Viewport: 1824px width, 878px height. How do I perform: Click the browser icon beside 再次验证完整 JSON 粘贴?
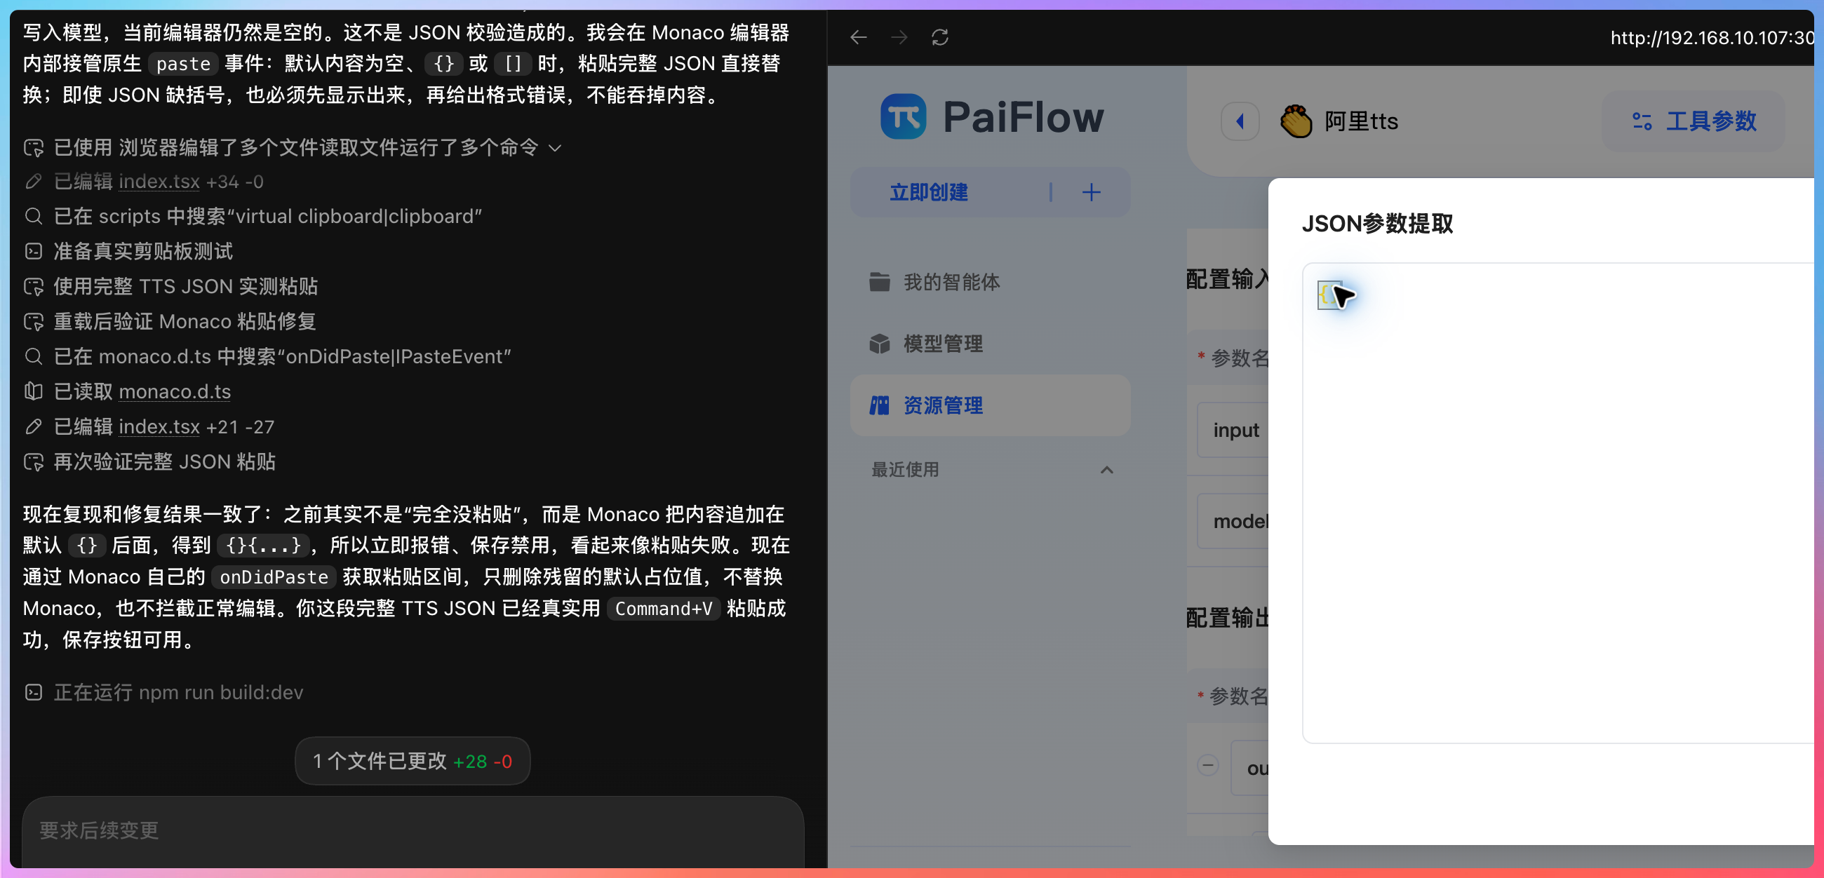coord(33,461)
